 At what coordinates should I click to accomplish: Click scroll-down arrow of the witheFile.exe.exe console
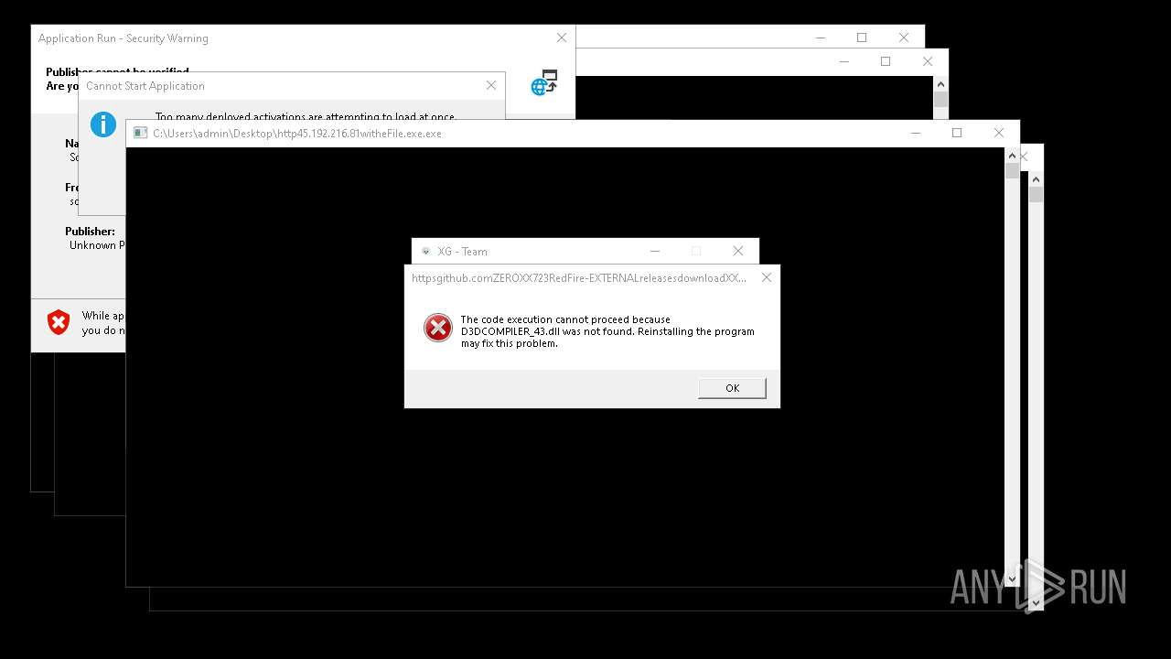point(1012,578)
